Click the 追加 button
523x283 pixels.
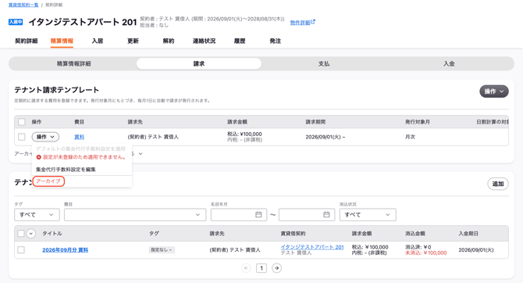click(498, 184)
